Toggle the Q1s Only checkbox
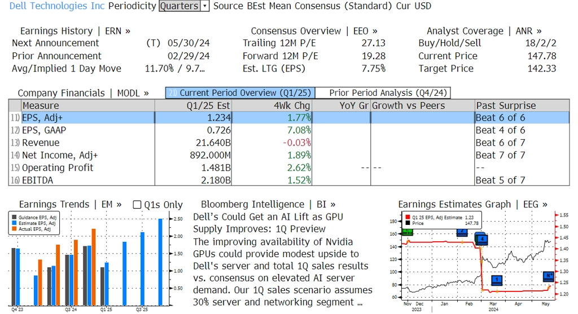Screen dimensions: 578x314 [137, 205]
